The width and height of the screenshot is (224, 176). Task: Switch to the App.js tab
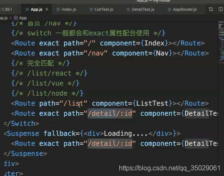[x=36, y=10]
